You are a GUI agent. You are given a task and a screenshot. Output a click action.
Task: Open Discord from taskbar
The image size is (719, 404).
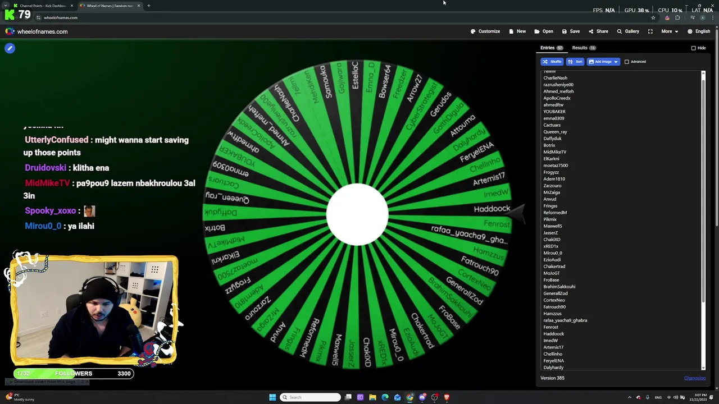422,397
